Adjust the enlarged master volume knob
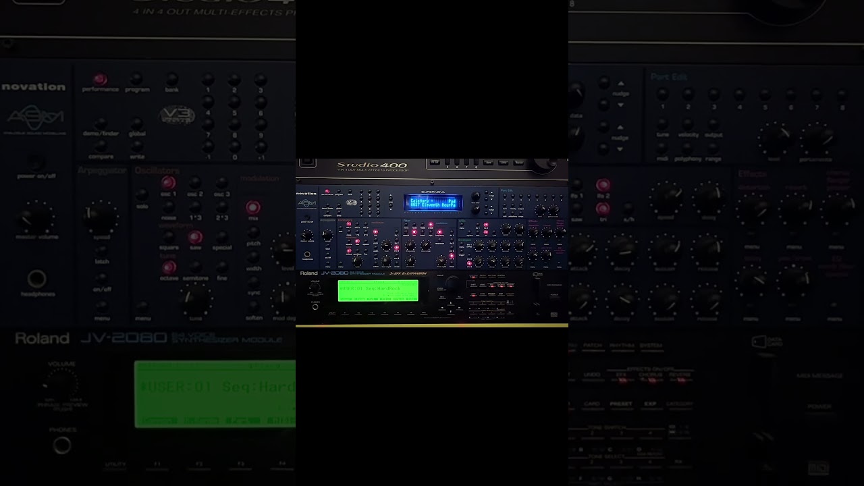This screenshot has height=486, width=864. 35,218
